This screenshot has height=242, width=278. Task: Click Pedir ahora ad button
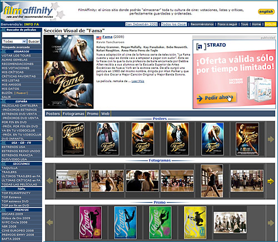[216, 98]
